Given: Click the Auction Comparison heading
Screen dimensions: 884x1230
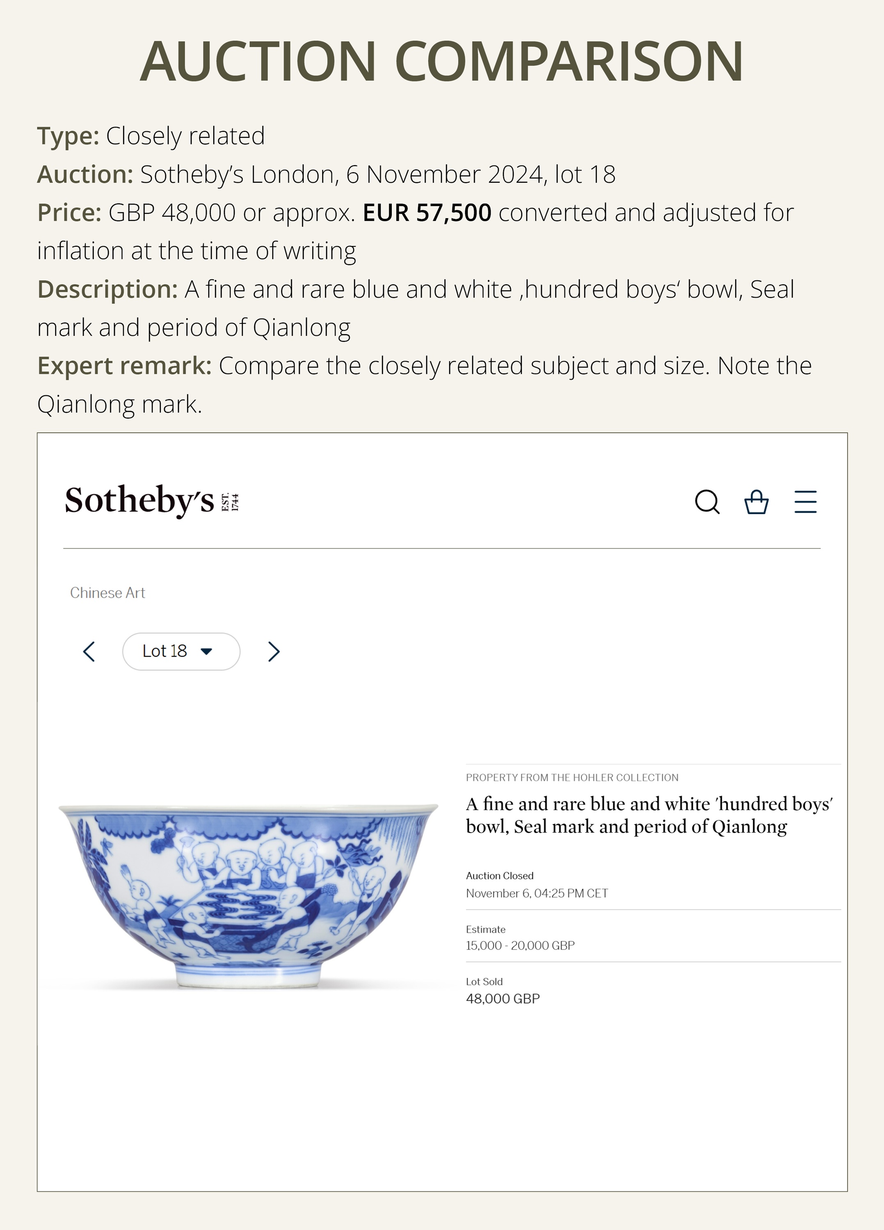Looking at the screenshot, I should (x=442, y=61).
